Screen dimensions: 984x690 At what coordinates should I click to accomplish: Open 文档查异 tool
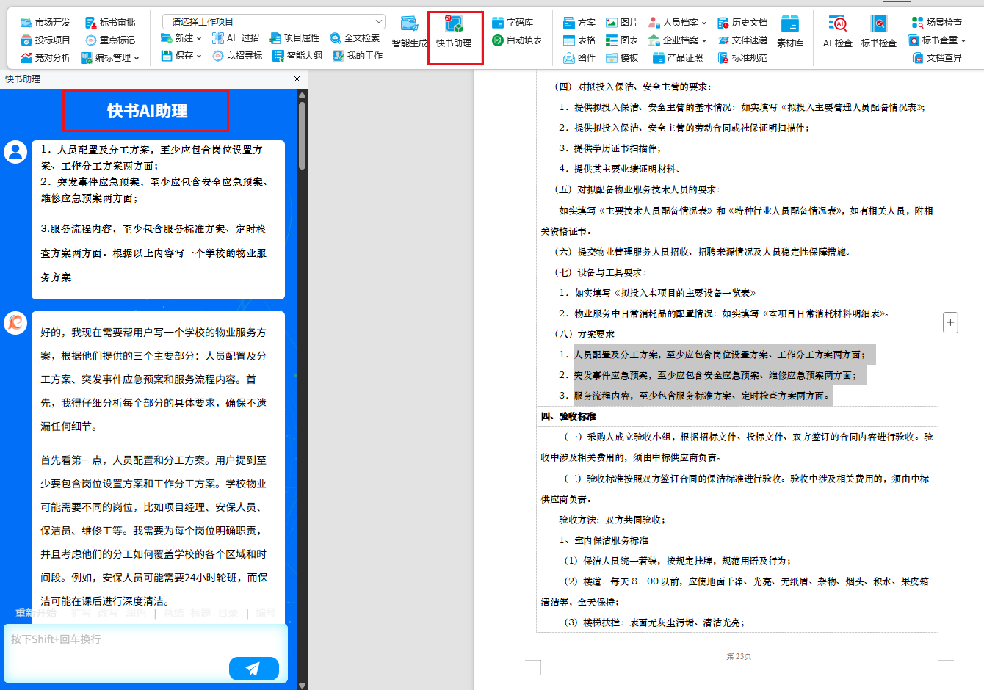[x=937, y=57]
